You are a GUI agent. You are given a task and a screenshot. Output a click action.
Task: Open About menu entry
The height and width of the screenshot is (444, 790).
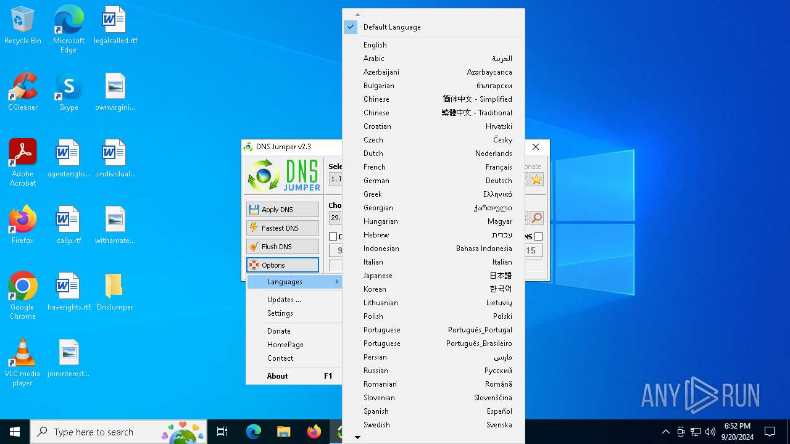pos(294,376)
